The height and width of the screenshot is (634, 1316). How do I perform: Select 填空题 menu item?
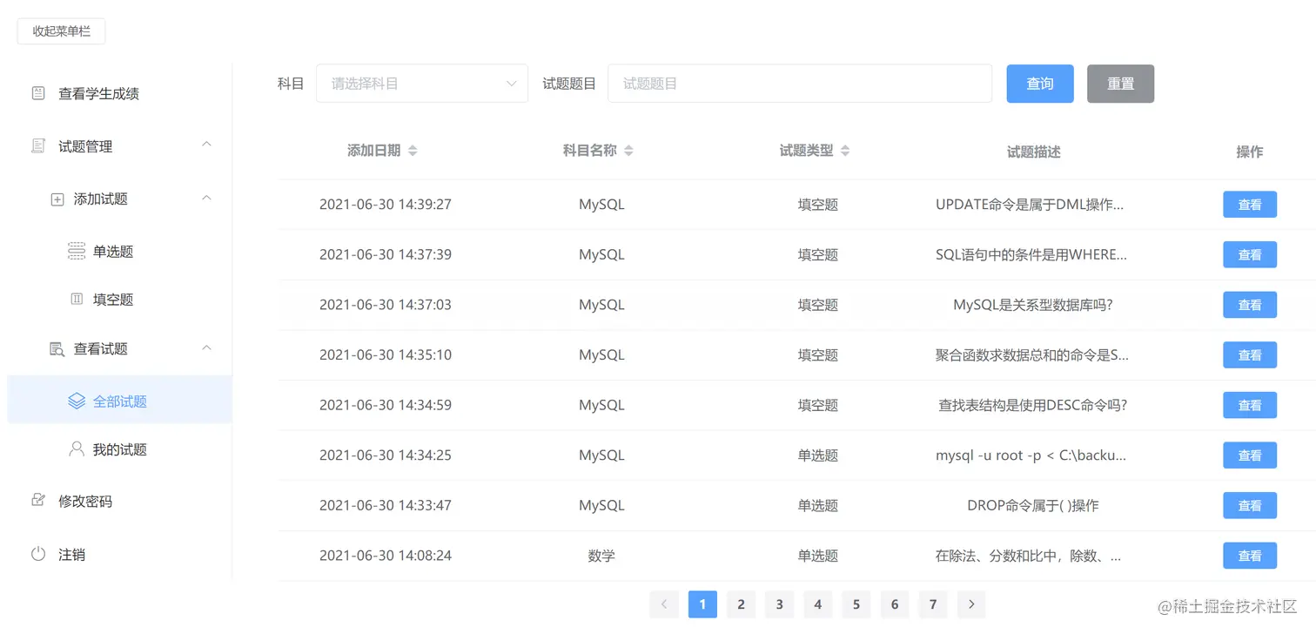pyautogui.click(x=119, y=300)
